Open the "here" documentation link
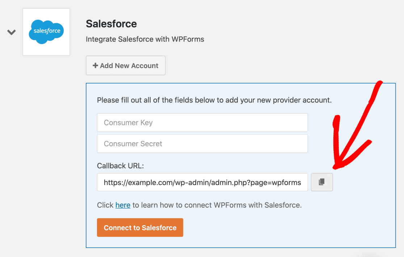 (123, 205)
